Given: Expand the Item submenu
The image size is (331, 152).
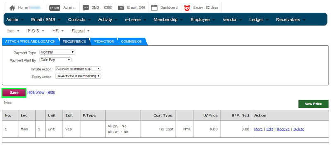Looking at the screenshot, I should pos(13,31).
